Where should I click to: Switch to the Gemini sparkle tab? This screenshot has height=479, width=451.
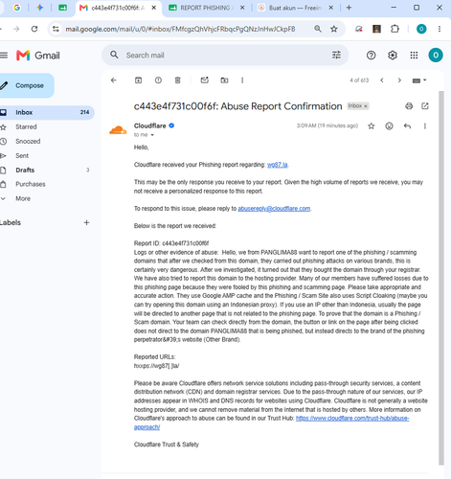pyautogui.click(x=39, y=8)
